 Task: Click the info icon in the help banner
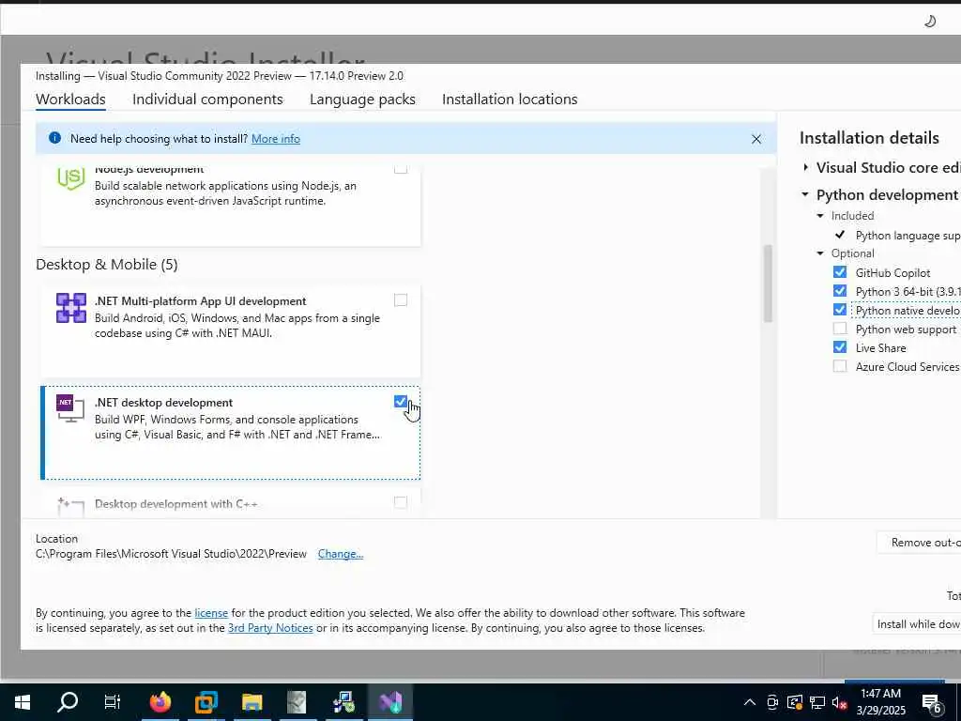point(54,138)
